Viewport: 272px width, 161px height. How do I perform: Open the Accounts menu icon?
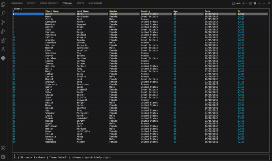click(x=3, y=148)
